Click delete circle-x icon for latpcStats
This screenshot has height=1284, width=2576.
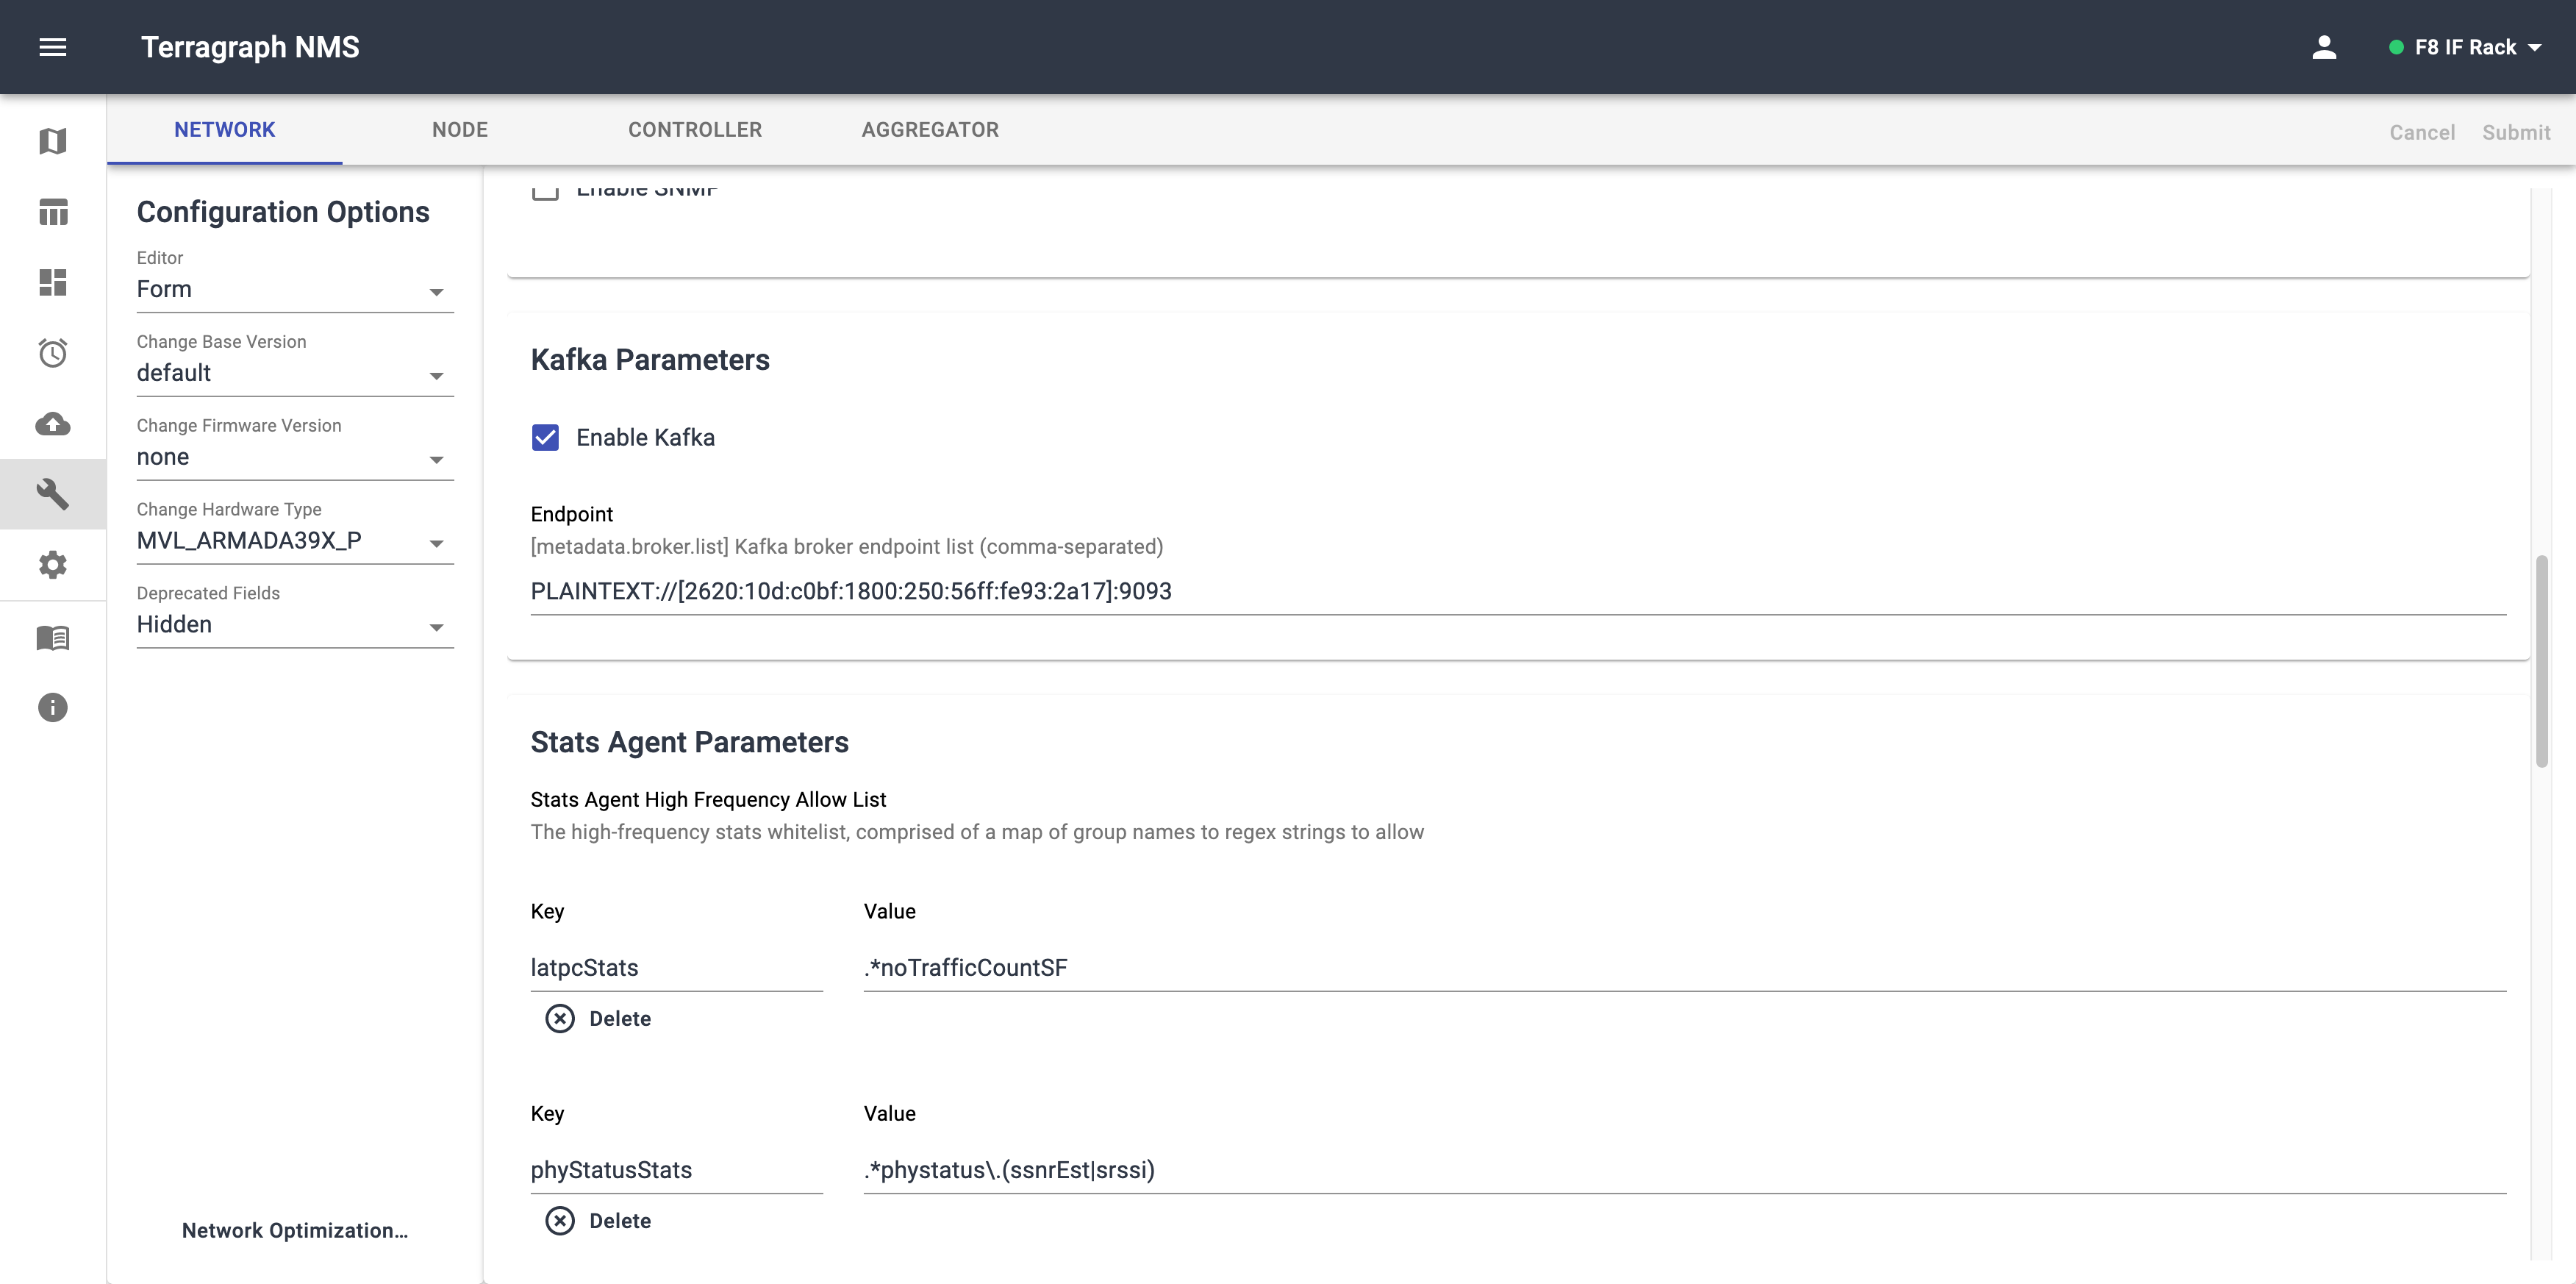pos(560,1018)
